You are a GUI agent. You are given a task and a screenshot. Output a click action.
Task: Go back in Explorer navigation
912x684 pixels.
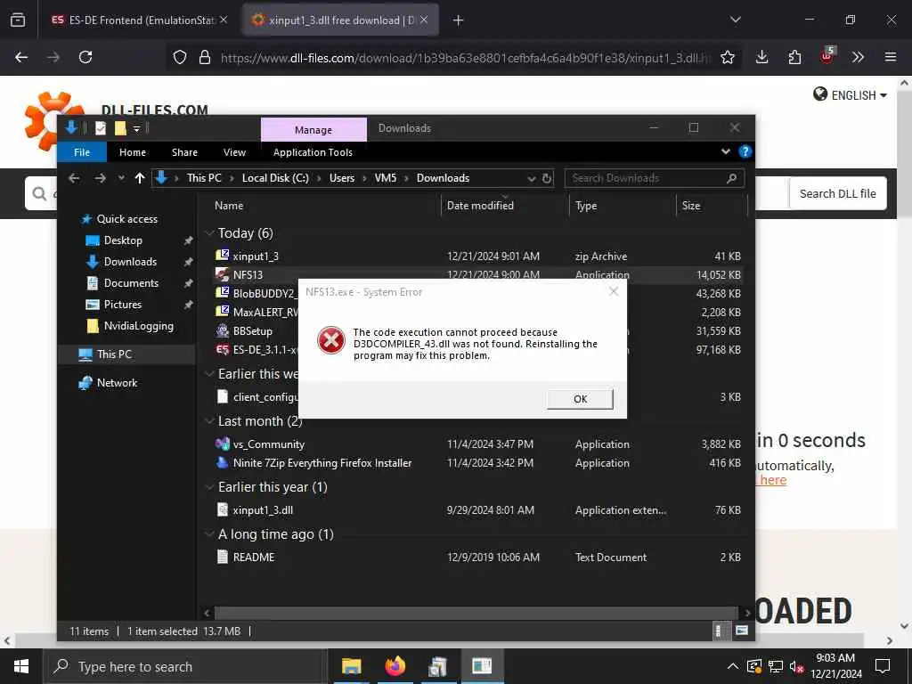[74, 178]
